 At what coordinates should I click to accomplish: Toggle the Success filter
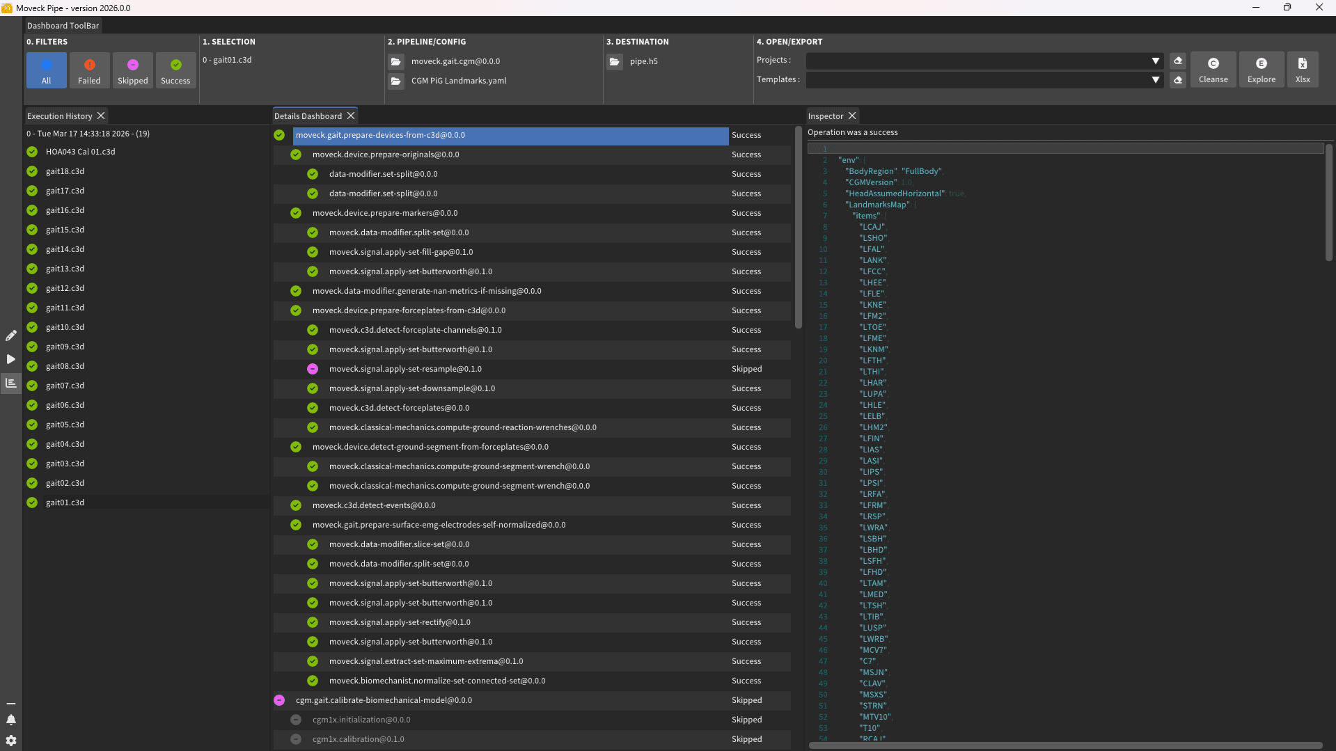click(175, 70)
